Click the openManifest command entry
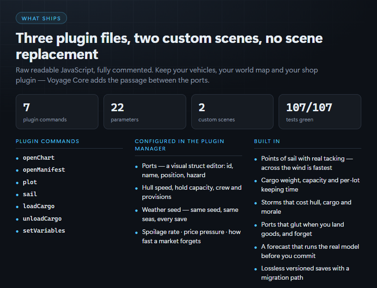Image resolution: width=377 pixels, height=288 pixels. [44, 170]
